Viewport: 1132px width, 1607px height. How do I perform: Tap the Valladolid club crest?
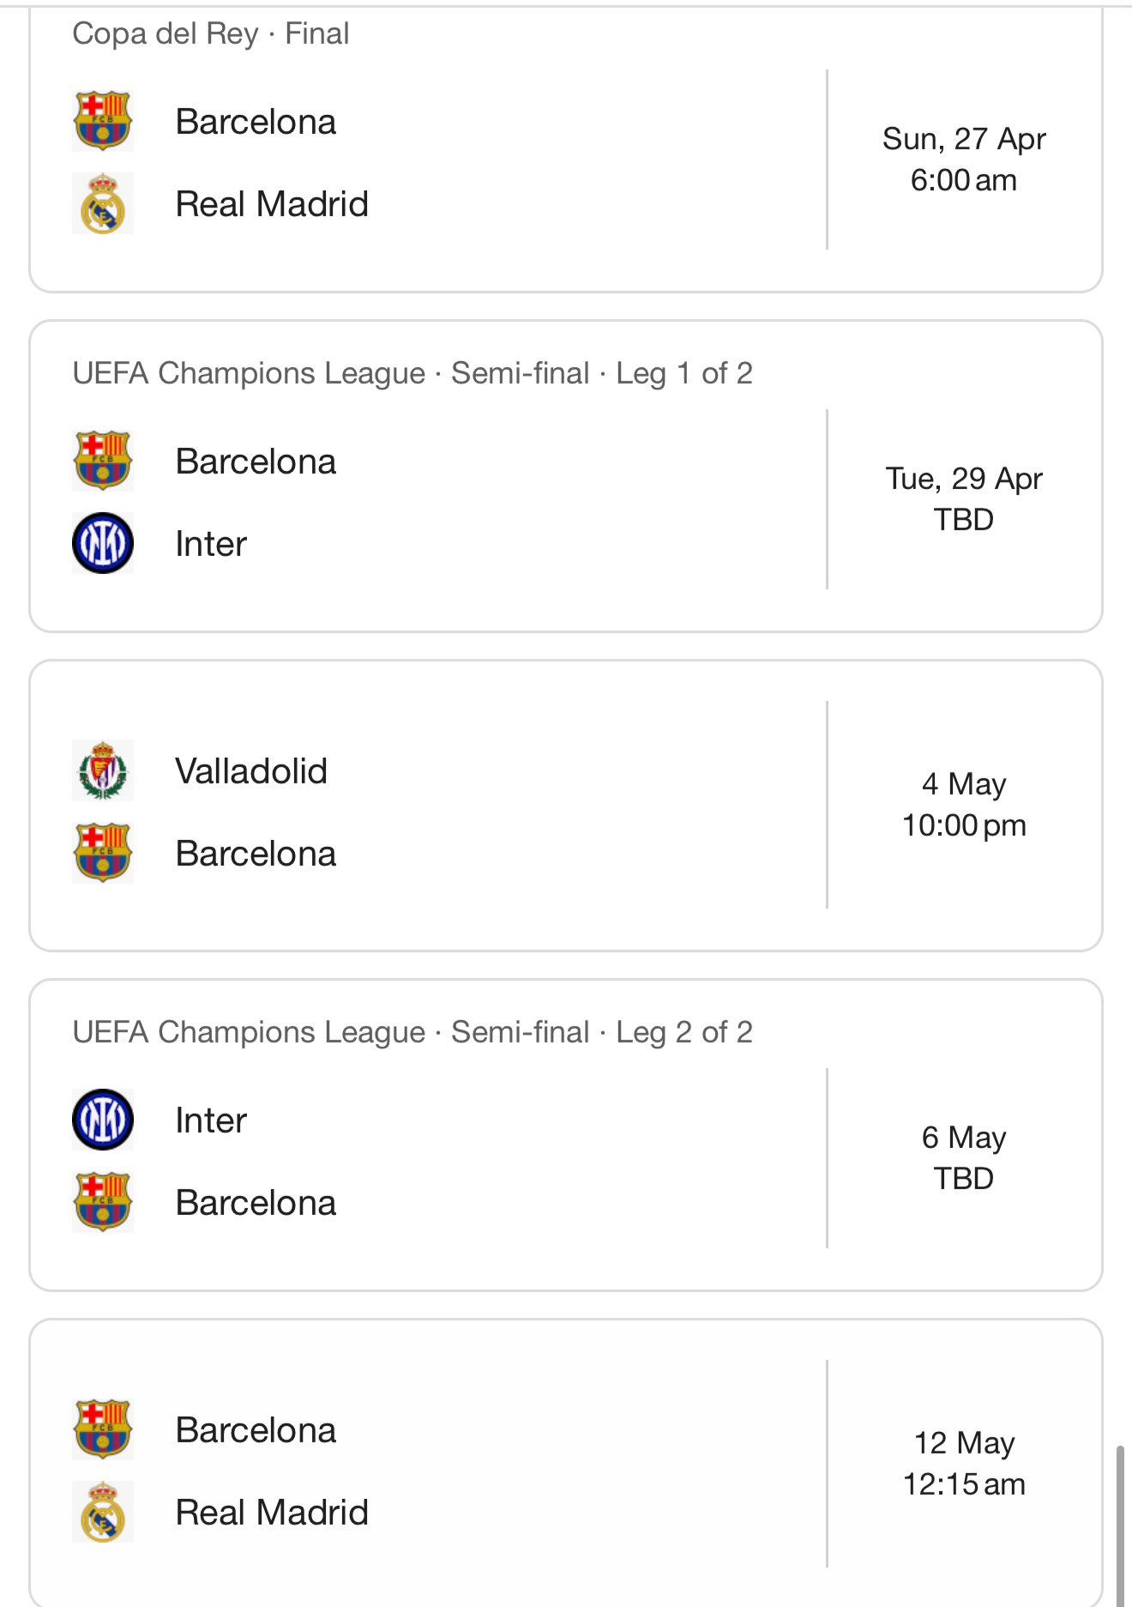(103, 770)
